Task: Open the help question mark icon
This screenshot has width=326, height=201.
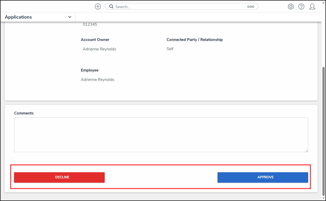Action: (301, 7)
